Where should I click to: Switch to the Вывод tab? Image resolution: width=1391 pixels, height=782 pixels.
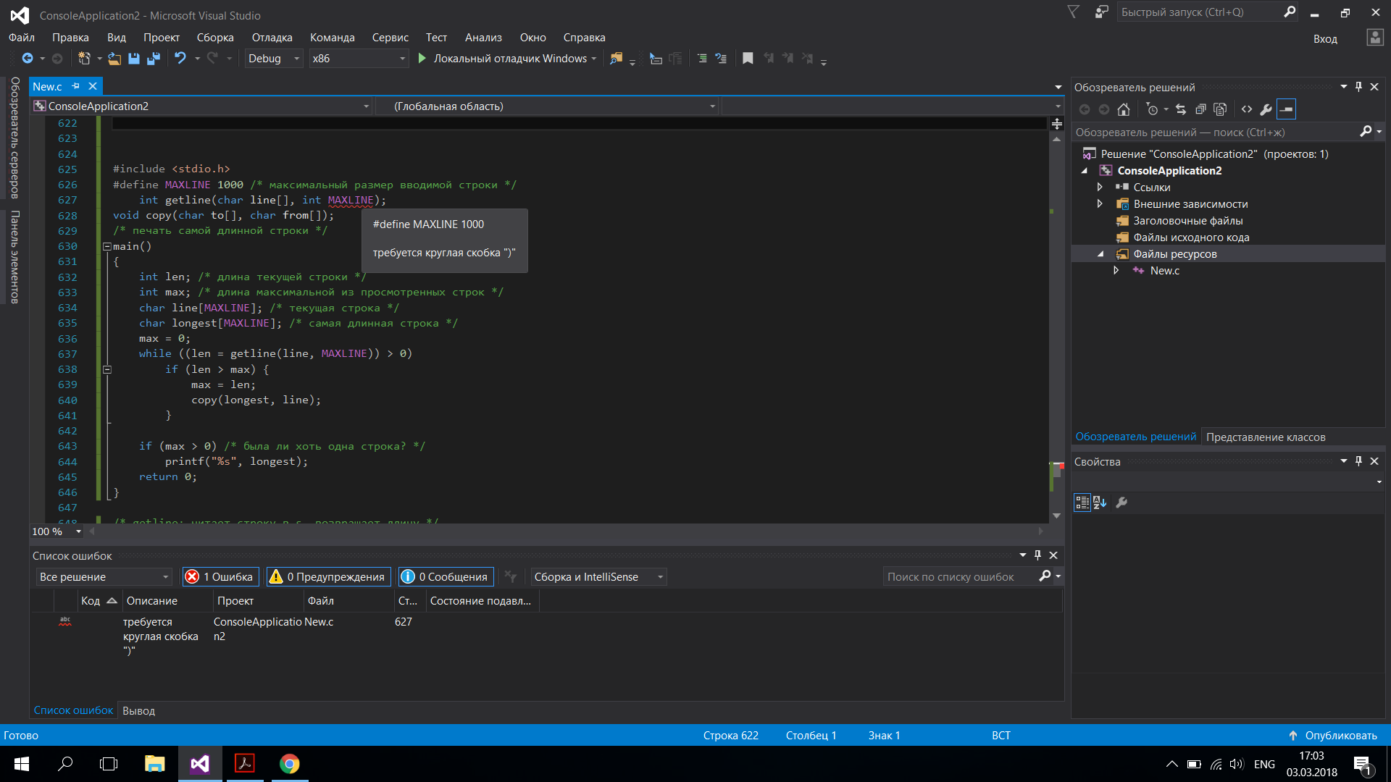pos(138,711)
